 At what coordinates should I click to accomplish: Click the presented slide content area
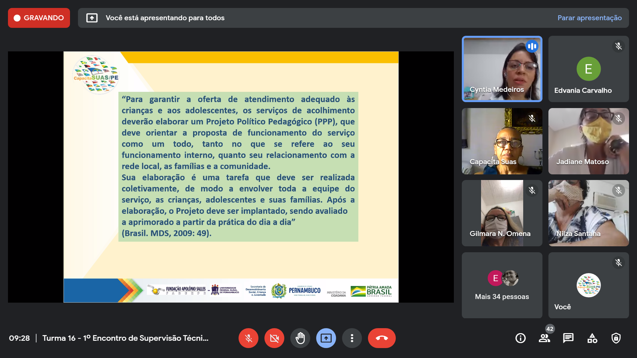click(x=231, y=177)
